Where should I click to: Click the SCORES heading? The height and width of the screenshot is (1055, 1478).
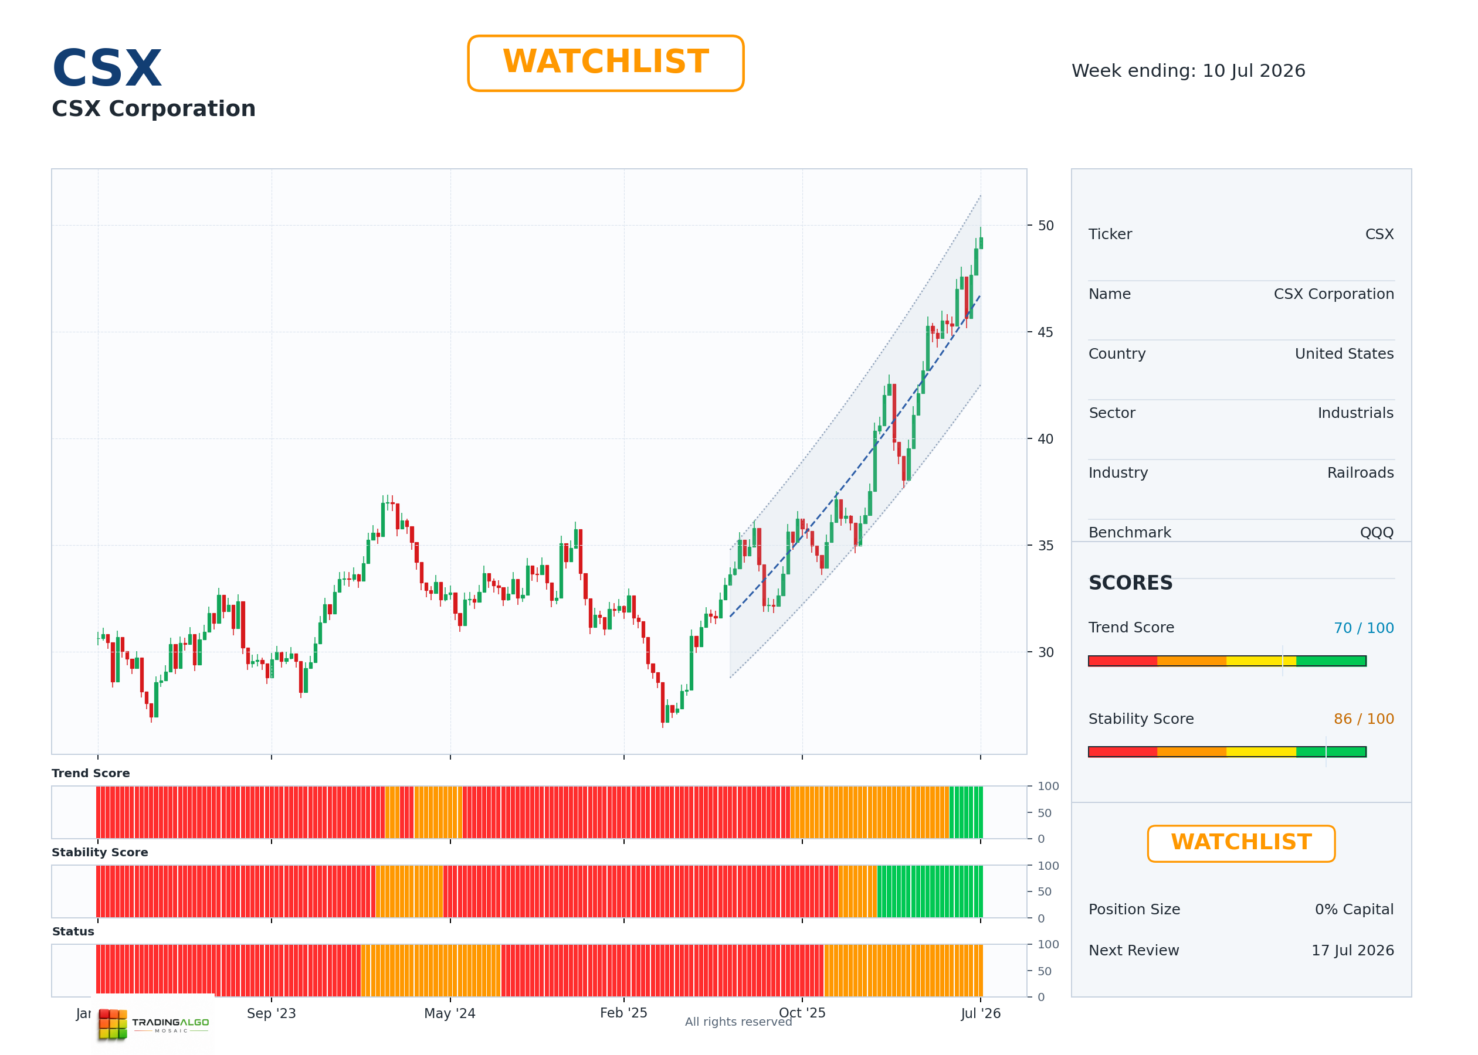coord(1130,583)
